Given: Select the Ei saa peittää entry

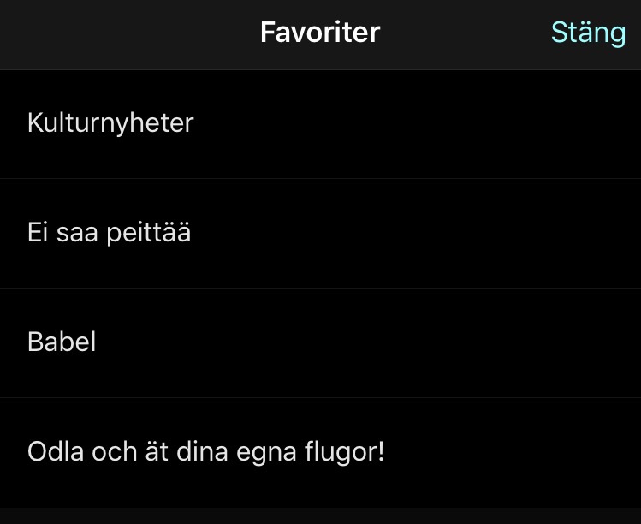Looking at the screenshot, I should click(x=109, y=233).
